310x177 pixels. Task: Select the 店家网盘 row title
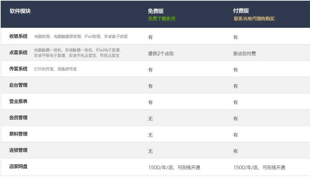click(18, 166)
